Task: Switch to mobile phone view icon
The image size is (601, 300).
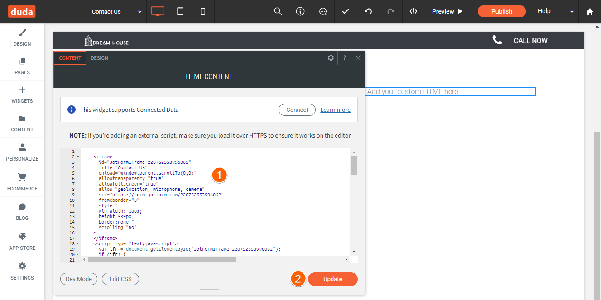Action: 203,11
